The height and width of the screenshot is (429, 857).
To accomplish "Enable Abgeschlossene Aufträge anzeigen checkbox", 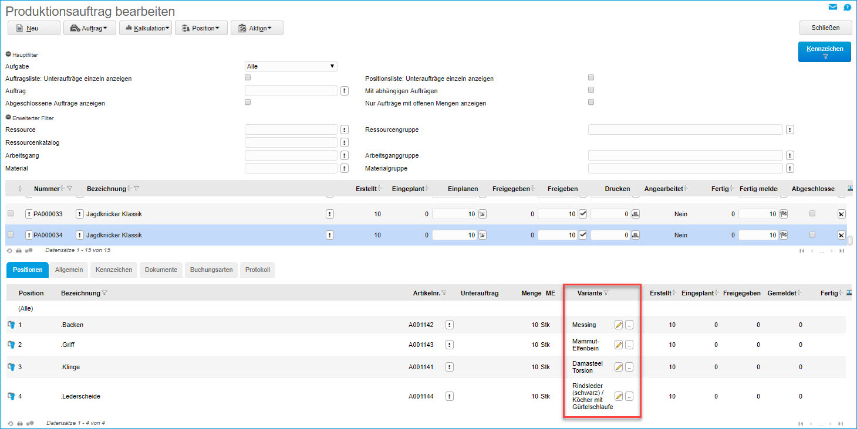I will 248,102.
